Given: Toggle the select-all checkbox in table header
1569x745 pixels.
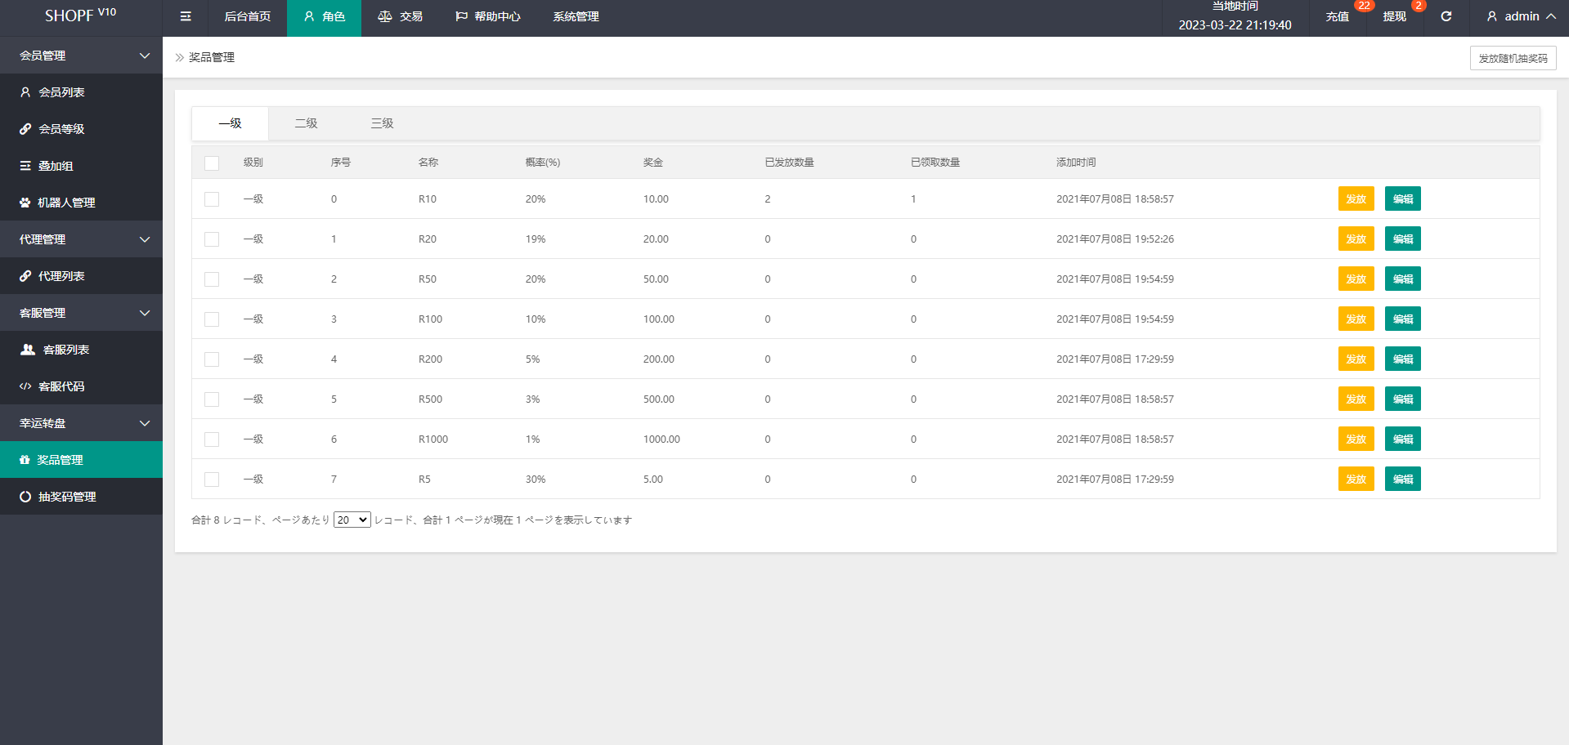Looking at the screenshot, I should 212,163.
